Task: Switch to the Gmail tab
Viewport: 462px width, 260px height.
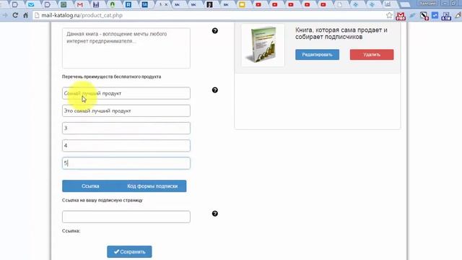Action: click(x=79, y=4)
